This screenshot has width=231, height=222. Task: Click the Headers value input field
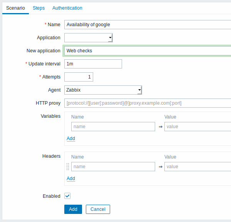click(x=198, y=167)
